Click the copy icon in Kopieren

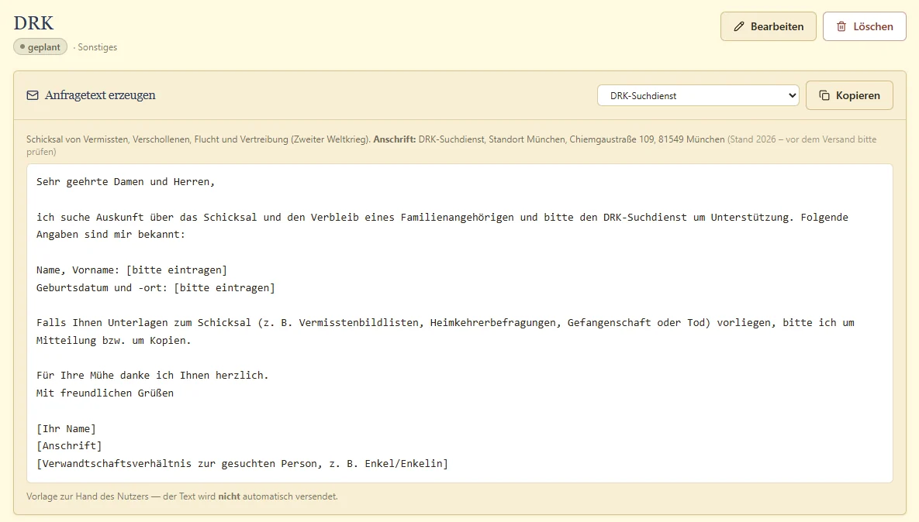pos(824,95)
